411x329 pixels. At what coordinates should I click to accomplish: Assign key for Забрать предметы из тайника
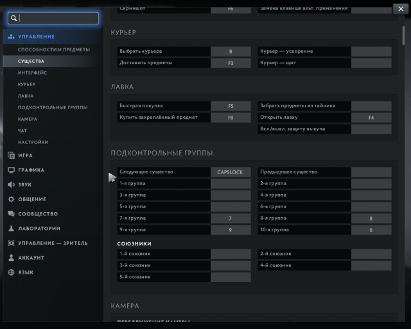pyautogui.click(x=371, y=106)
